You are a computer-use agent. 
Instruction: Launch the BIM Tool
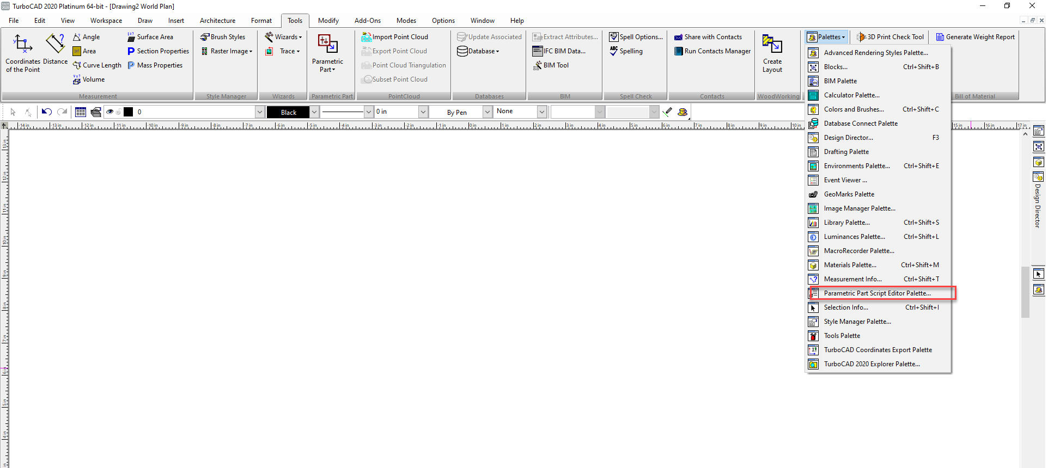551,65
